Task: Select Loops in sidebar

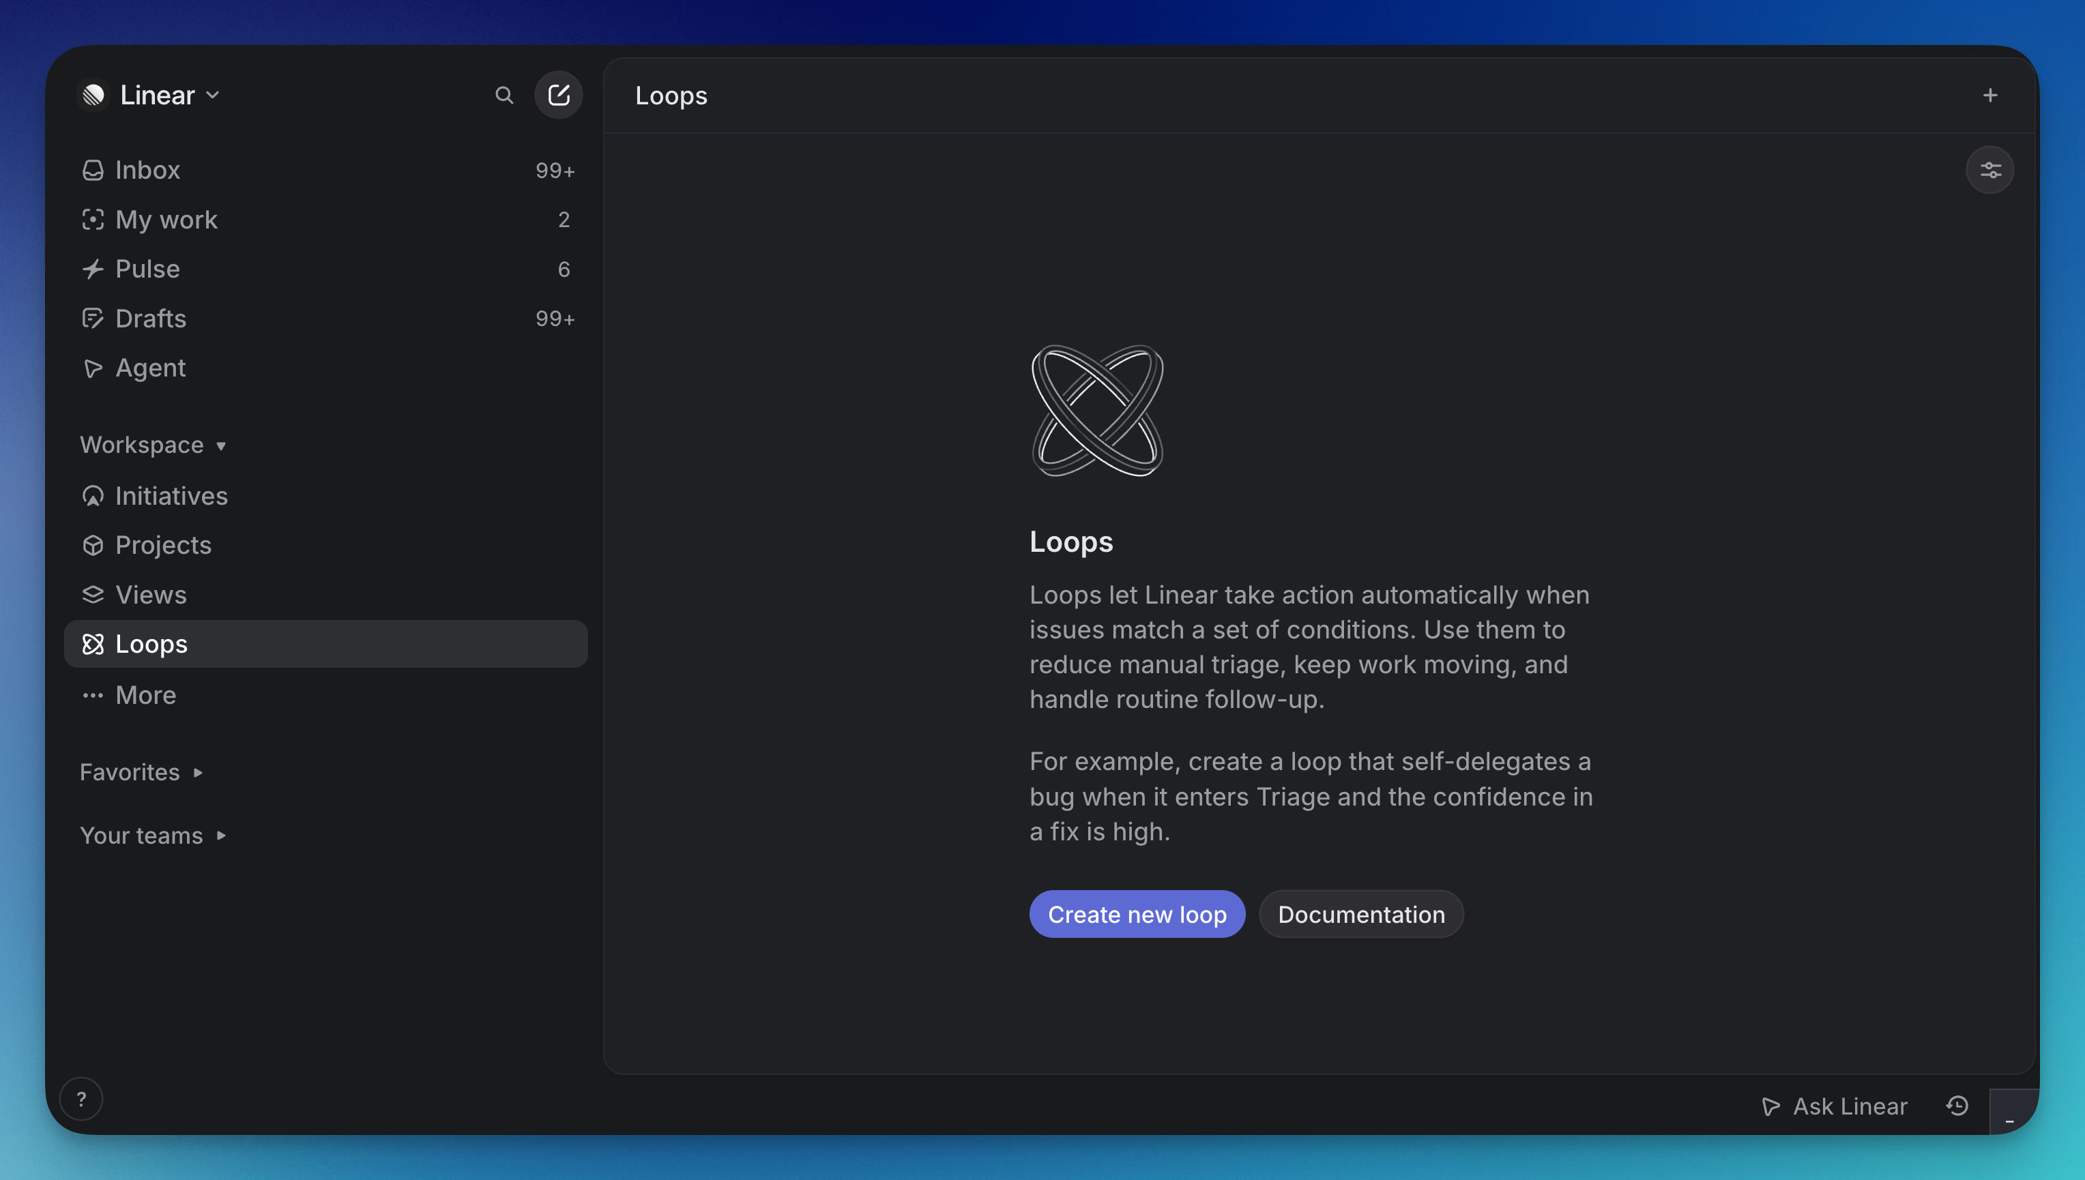Action: (x=326, y=645)
